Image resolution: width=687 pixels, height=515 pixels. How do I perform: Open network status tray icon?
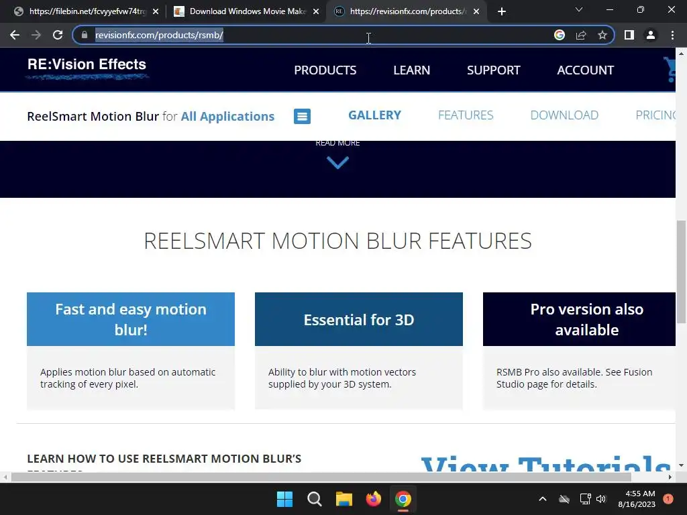coord(585,499)
